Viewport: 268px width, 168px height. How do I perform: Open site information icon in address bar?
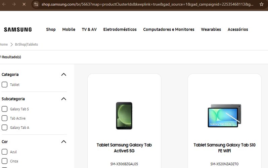36,4
